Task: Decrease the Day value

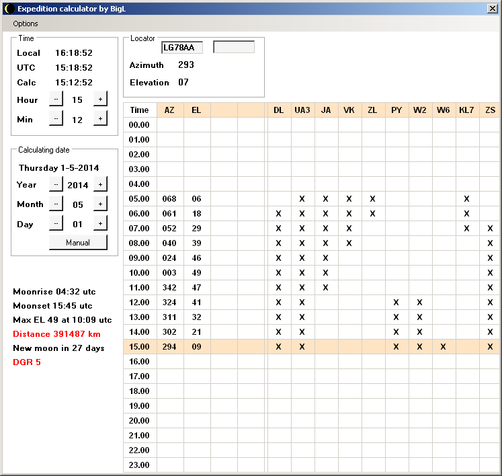Action: click(x=56, y=224)
